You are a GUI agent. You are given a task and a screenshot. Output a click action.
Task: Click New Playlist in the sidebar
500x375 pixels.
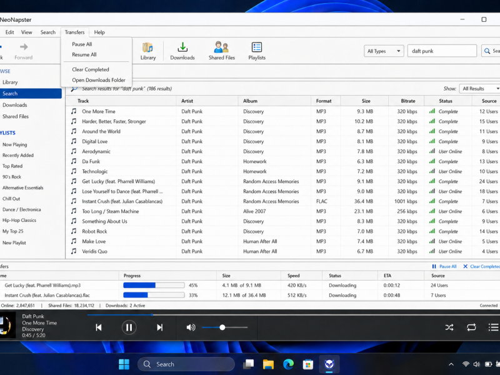14,242
